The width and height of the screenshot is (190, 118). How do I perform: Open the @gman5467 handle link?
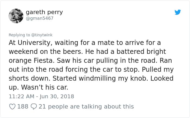click(x=40, y=18)
